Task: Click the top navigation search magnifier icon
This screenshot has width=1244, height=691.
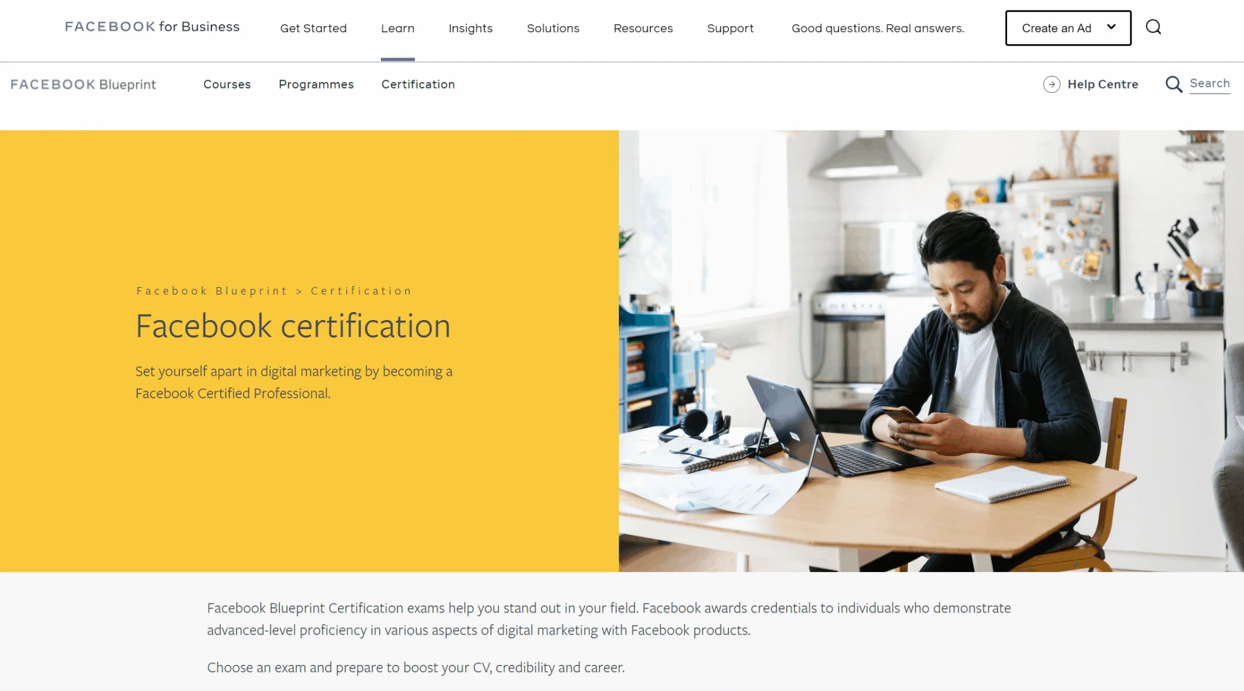Action: (1153, 27)
